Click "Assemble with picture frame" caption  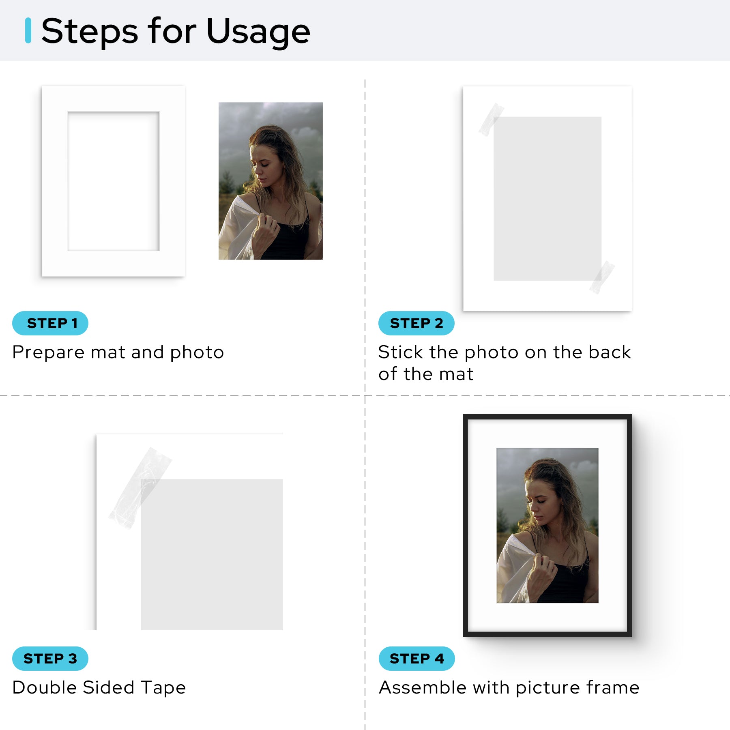[x=509, y=687]
